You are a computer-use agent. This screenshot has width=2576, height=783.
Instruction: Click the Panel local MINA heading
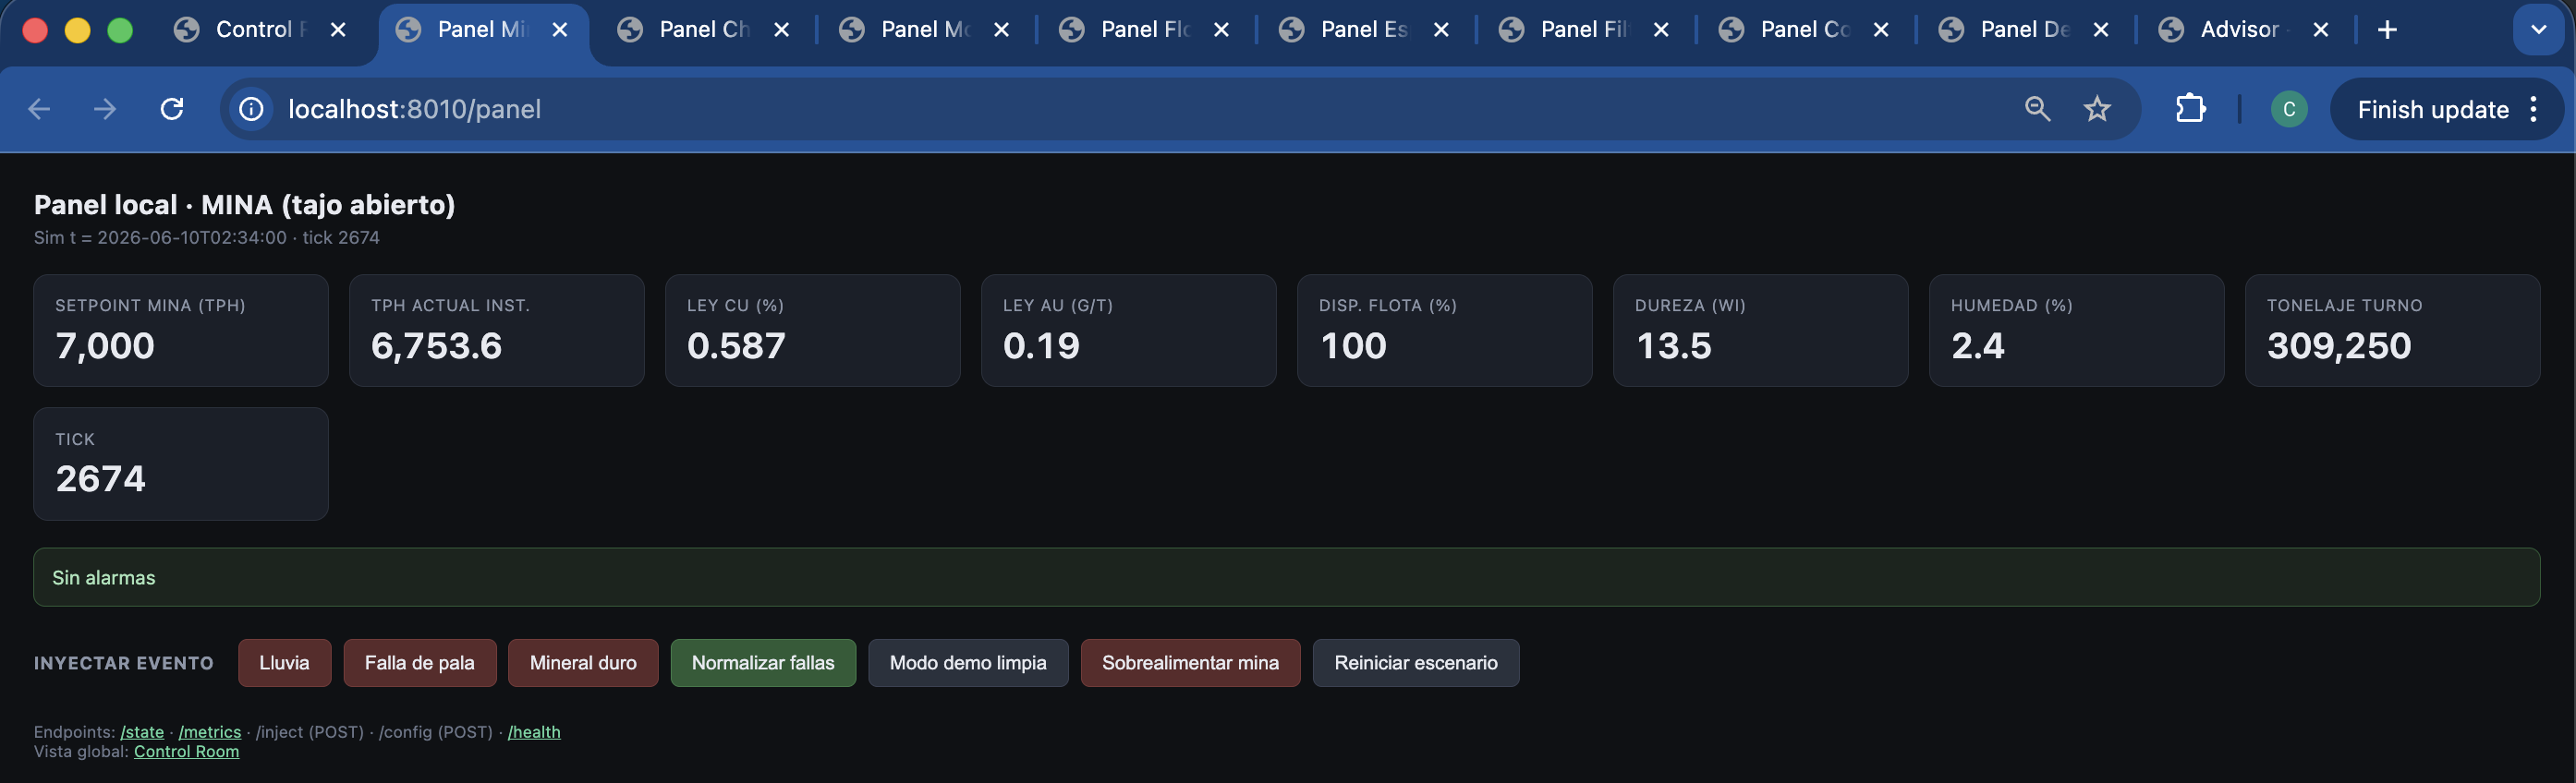tap(244, 205)
